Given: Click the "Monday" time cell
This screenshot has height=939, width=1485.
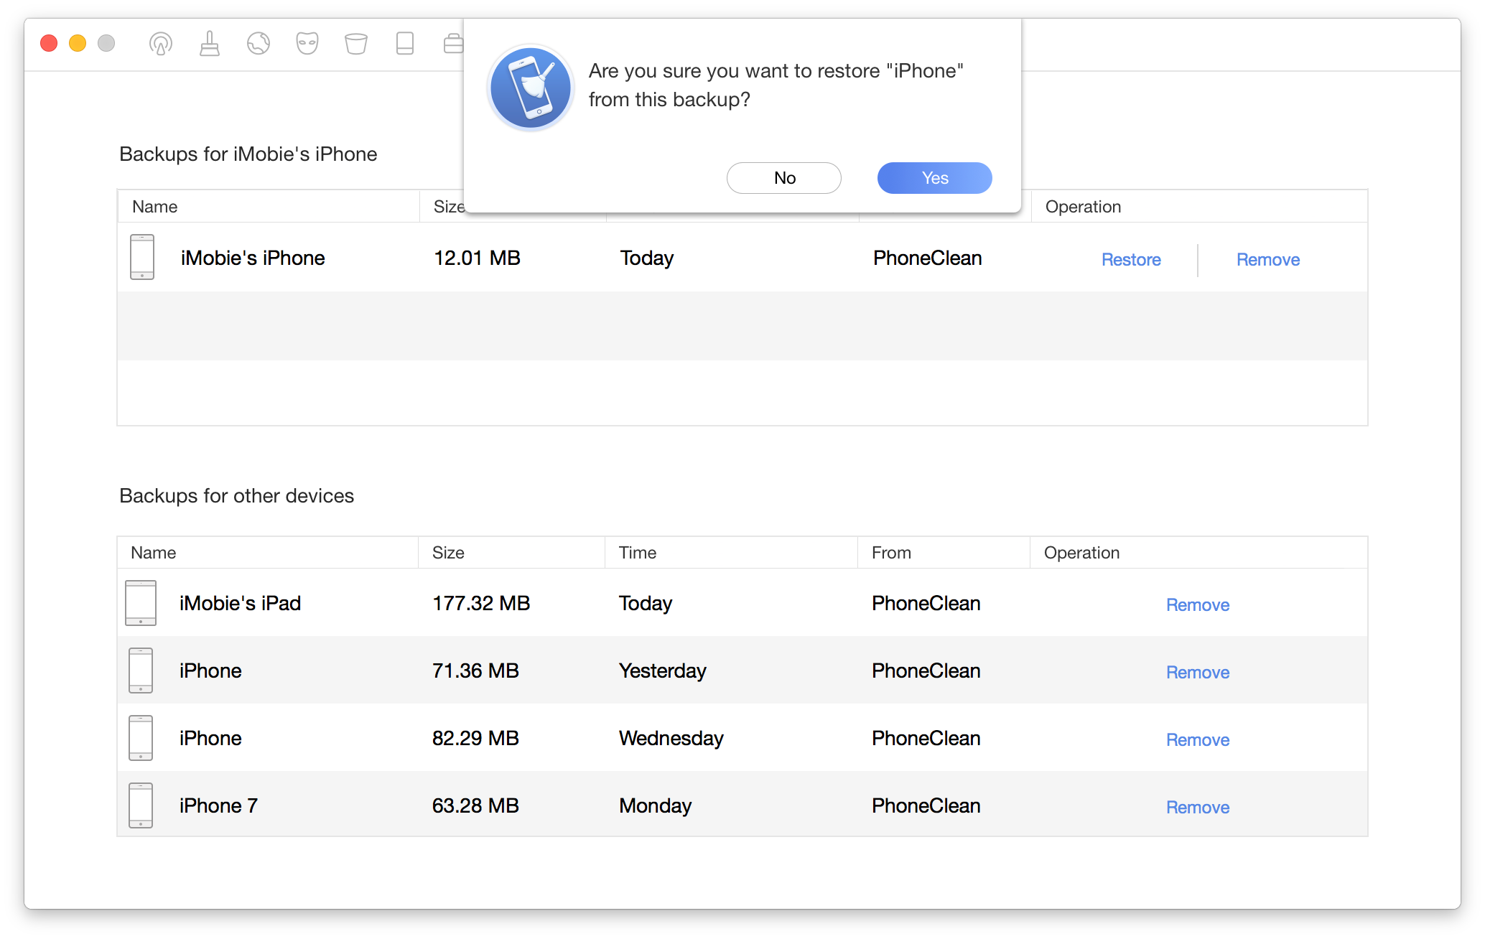Looking at the screenshot, I should pyautogui.click(x=655, y=805).
